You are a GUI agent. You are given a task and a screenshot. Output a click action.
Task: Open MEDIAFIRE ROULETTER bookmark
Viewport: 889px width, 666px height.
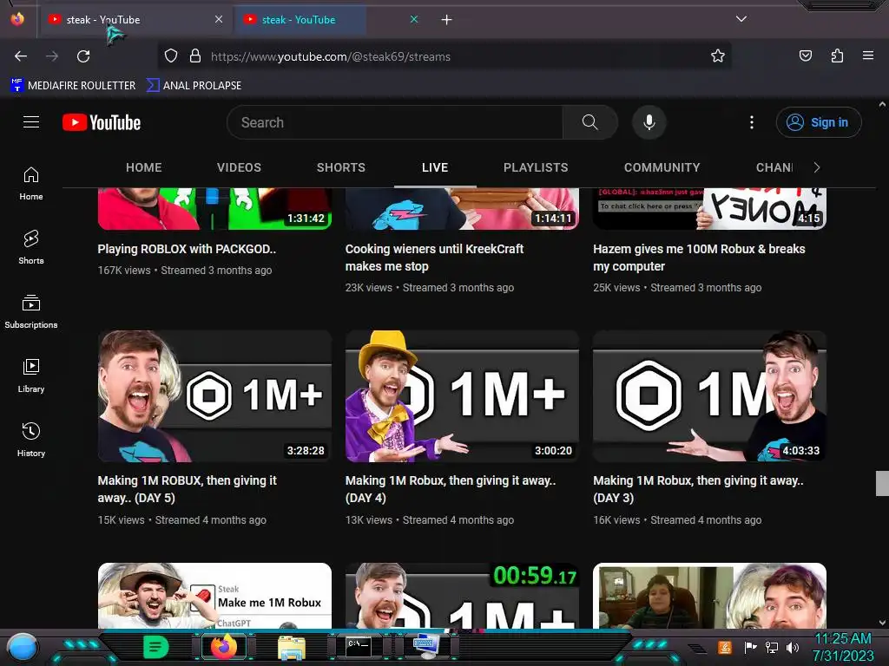click(73, 86)
